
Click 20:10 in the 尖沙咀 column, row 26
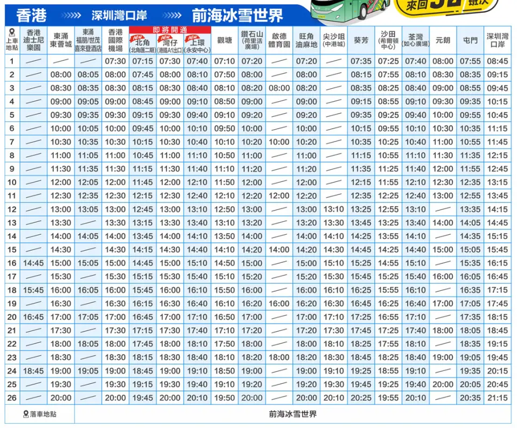click(x=334, y=398)
